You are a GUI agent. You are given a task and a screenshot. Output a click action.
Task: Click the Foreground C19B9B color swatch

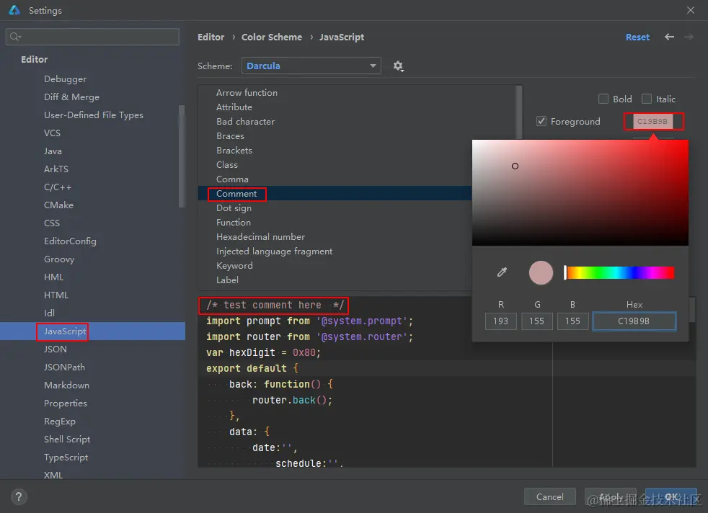tap(652, 121)
